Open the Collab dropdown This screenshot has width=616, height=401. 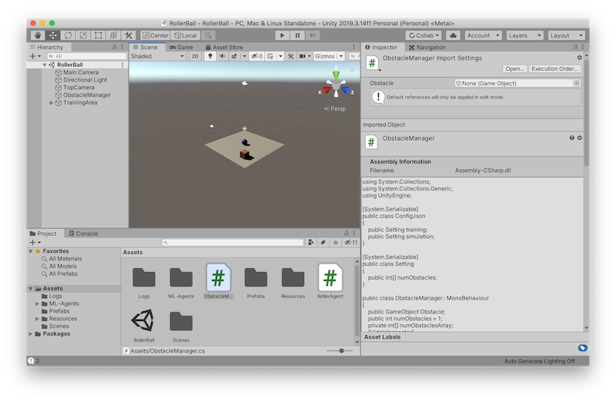[x=423, y=35]
